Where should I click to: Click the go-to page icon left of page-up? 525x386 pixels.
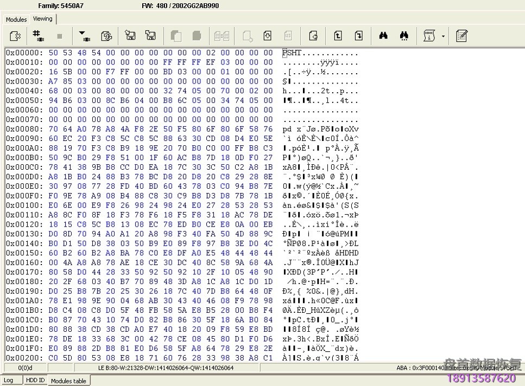point(313,36)
